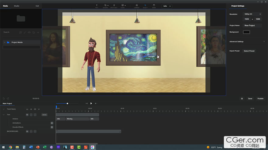This screenshot has width=268, height=150.
Task: Collapse the Tom track chevron
Action: click(x=4, y=115)
